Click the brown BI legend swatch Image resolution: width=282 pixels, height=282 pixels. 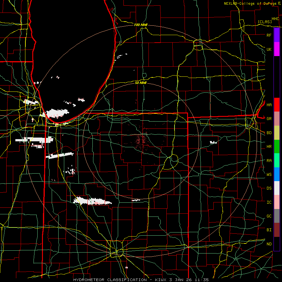277,230
